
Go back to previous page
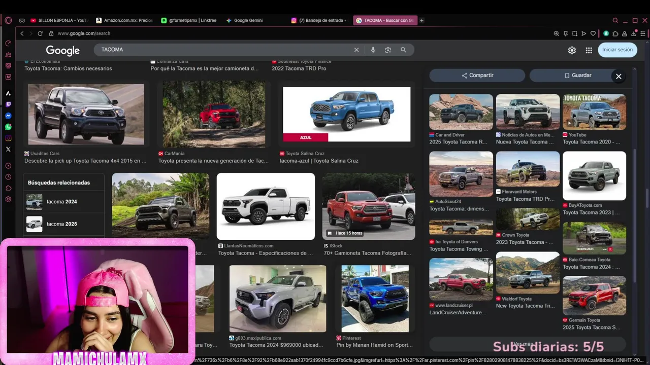[22, 33]
